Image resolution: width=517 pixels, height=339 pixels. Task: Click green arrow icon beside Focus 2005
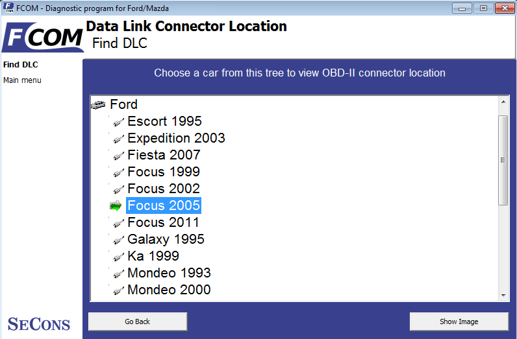pos(116,205)
